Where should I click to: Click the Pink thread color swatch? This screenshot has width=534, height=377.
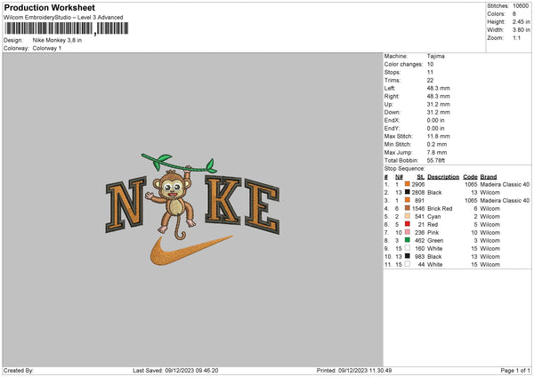pos(408,232)
